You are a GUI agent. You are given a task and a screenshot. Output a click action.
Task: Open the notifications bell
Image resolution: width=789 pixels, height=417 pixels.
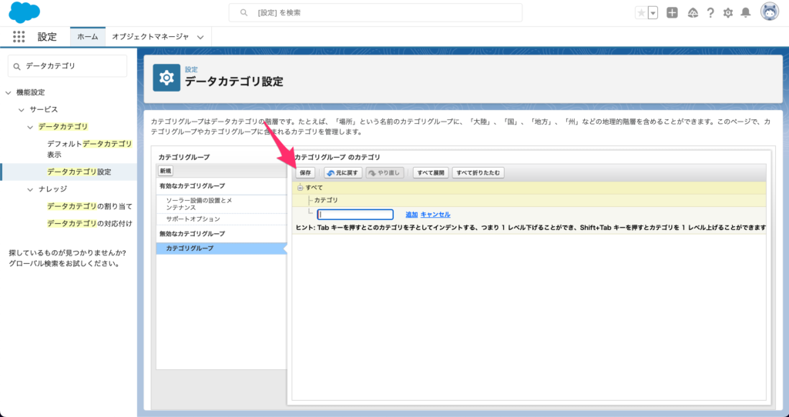tap(745, 12)
